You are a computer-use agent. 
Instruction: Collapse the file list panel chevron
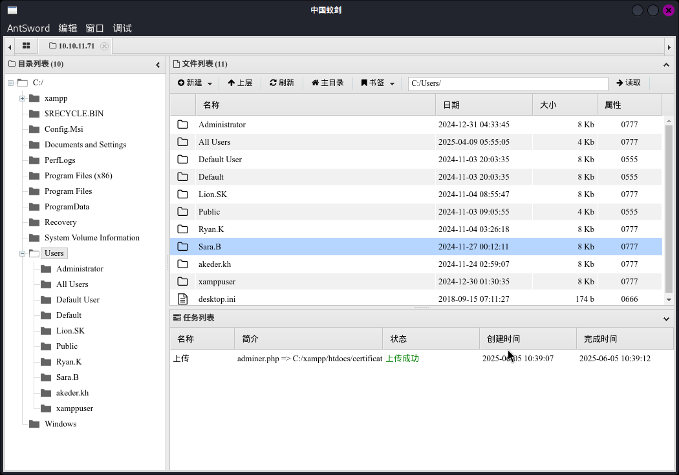[667, 65]
